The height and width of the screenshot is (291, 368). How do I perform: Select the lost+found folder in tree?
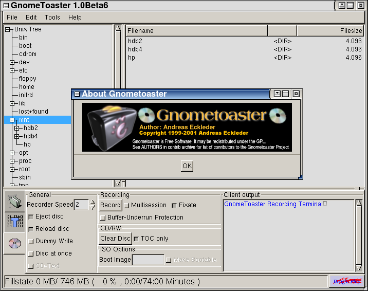[x=33, y=112]
